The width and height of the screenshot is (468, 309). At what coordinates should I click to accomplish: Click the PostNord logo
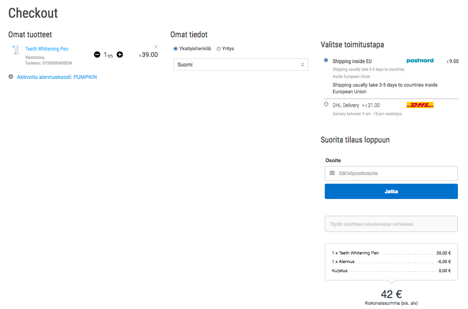click(x=420, y=61)
